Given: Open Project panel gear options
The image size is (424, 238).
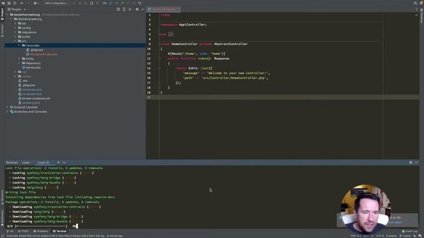Looking at the screenshot, I should tap(137, 9).
